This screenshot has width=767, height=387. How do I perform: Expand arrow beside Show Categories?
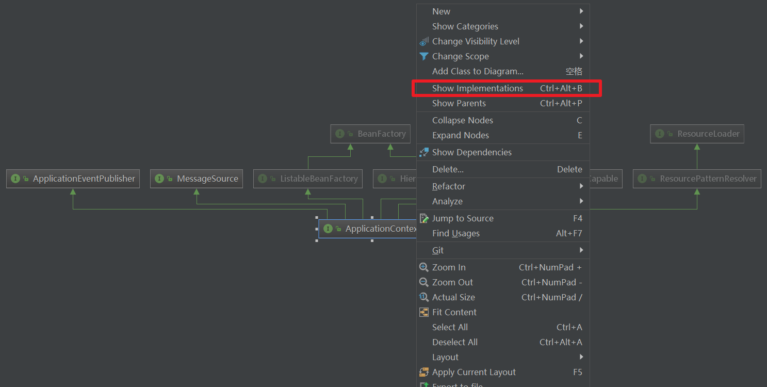[581, 26]
